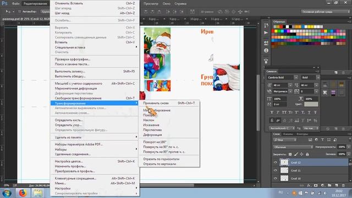
Task: Open the Просмотр menu
Action: click(151, 4)
